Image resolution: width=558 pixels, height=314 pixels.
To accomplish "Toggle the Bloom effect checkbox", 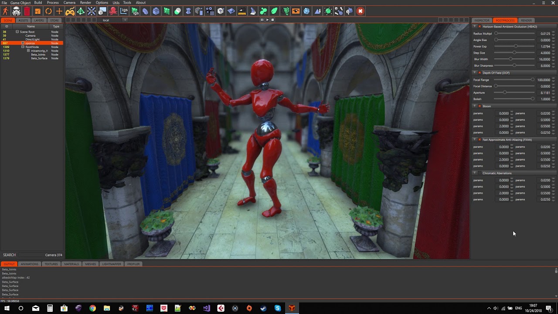I will pyautogui.click(x=480, y=106).
